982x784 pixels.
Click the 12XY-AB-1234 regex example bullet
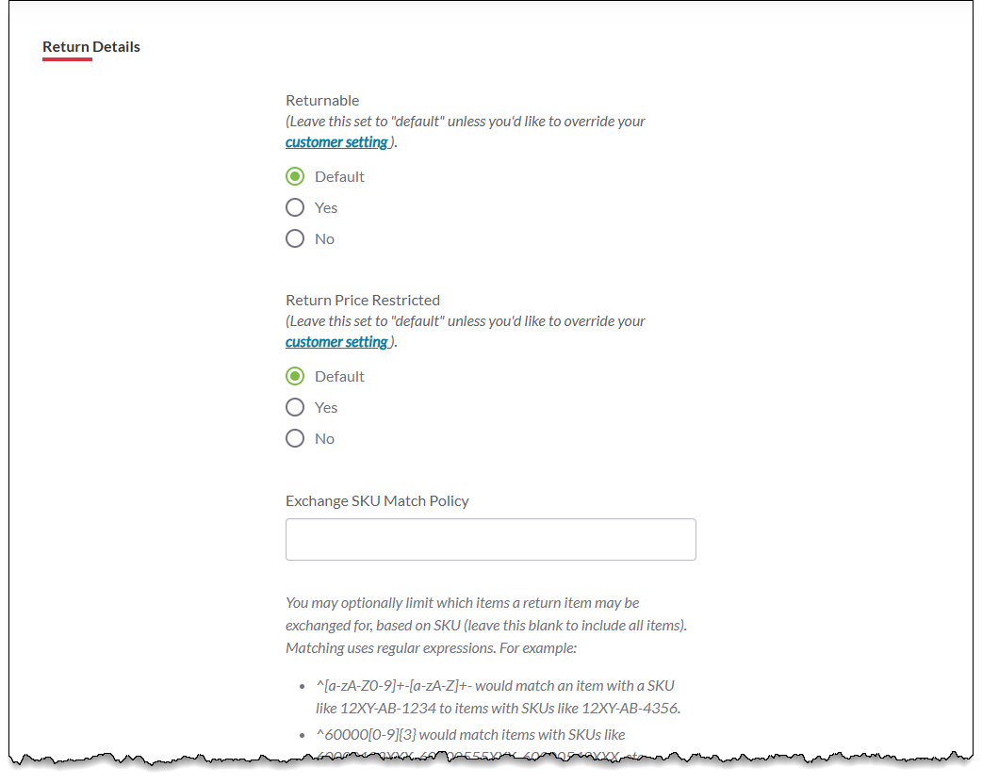coord(497,696)
